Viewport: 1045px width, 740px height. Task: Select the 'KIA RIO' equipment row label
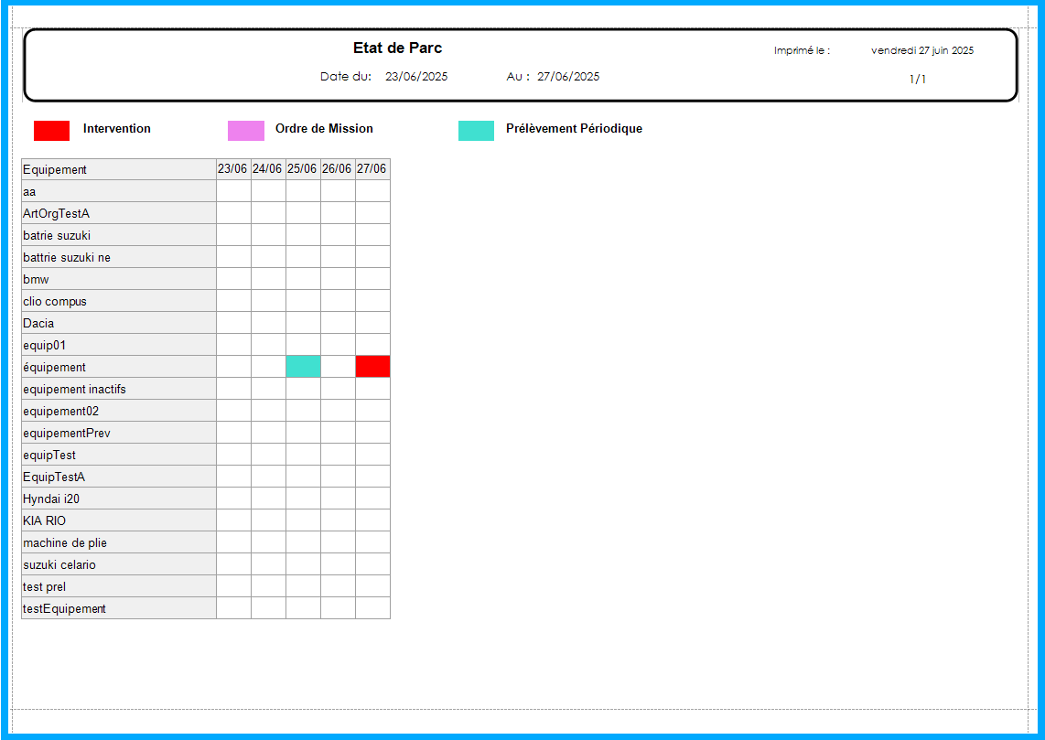(x=45, y=520)
